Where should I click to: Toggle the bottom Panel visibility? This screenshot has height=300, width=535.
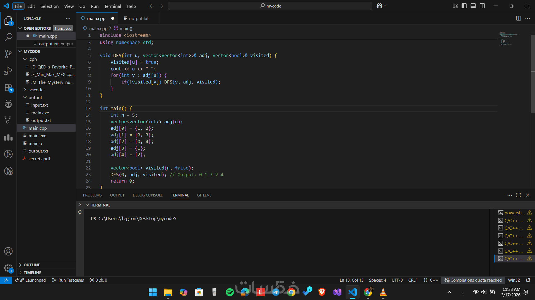click(473, 6)
